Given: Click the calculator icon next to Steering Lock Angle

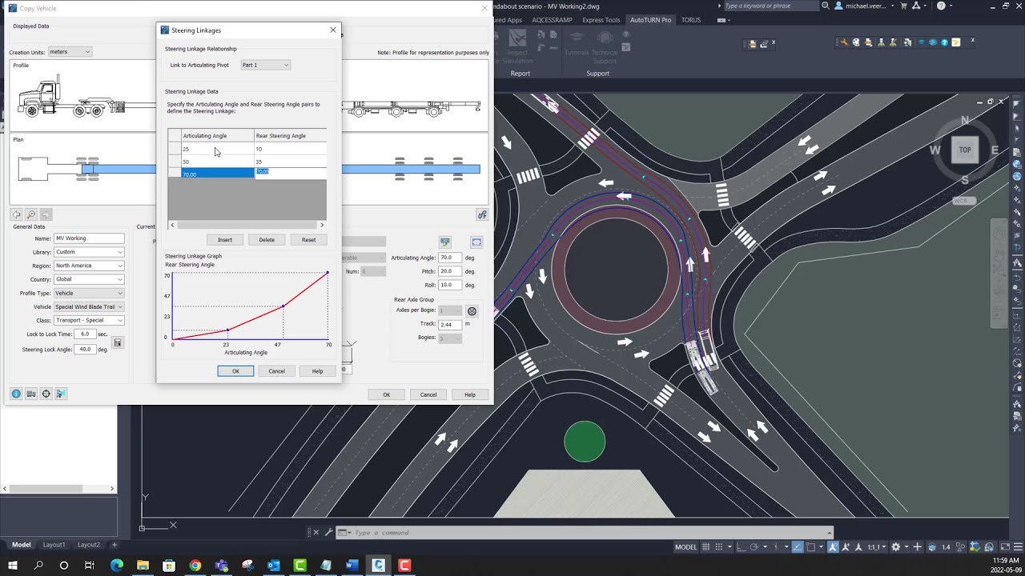Looking at the screenshot, I should click(118, 342).
